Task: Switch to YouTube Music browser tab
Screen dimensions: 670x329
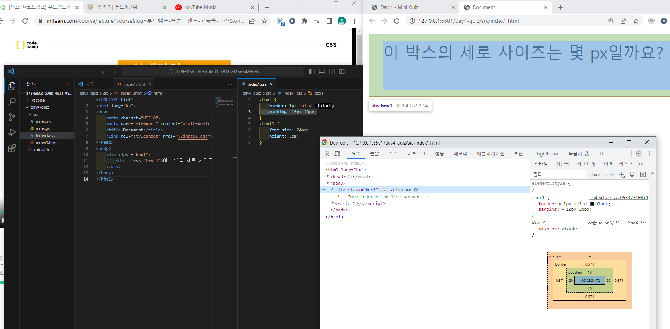Action: (x=215, y=7)
